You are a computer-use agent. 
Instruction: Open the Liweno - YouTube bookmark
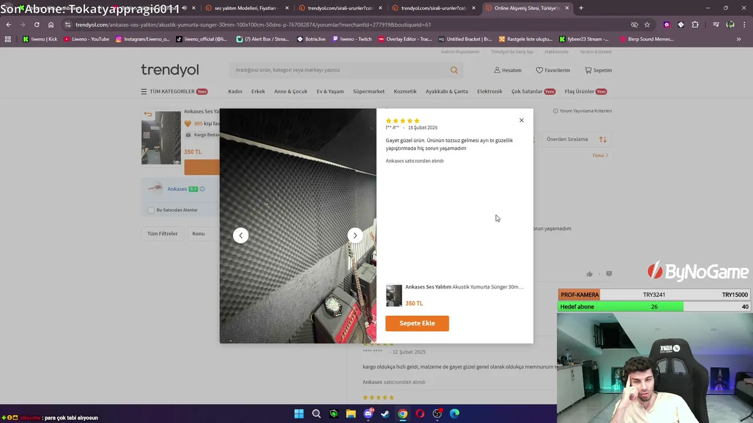click(86, 39)
